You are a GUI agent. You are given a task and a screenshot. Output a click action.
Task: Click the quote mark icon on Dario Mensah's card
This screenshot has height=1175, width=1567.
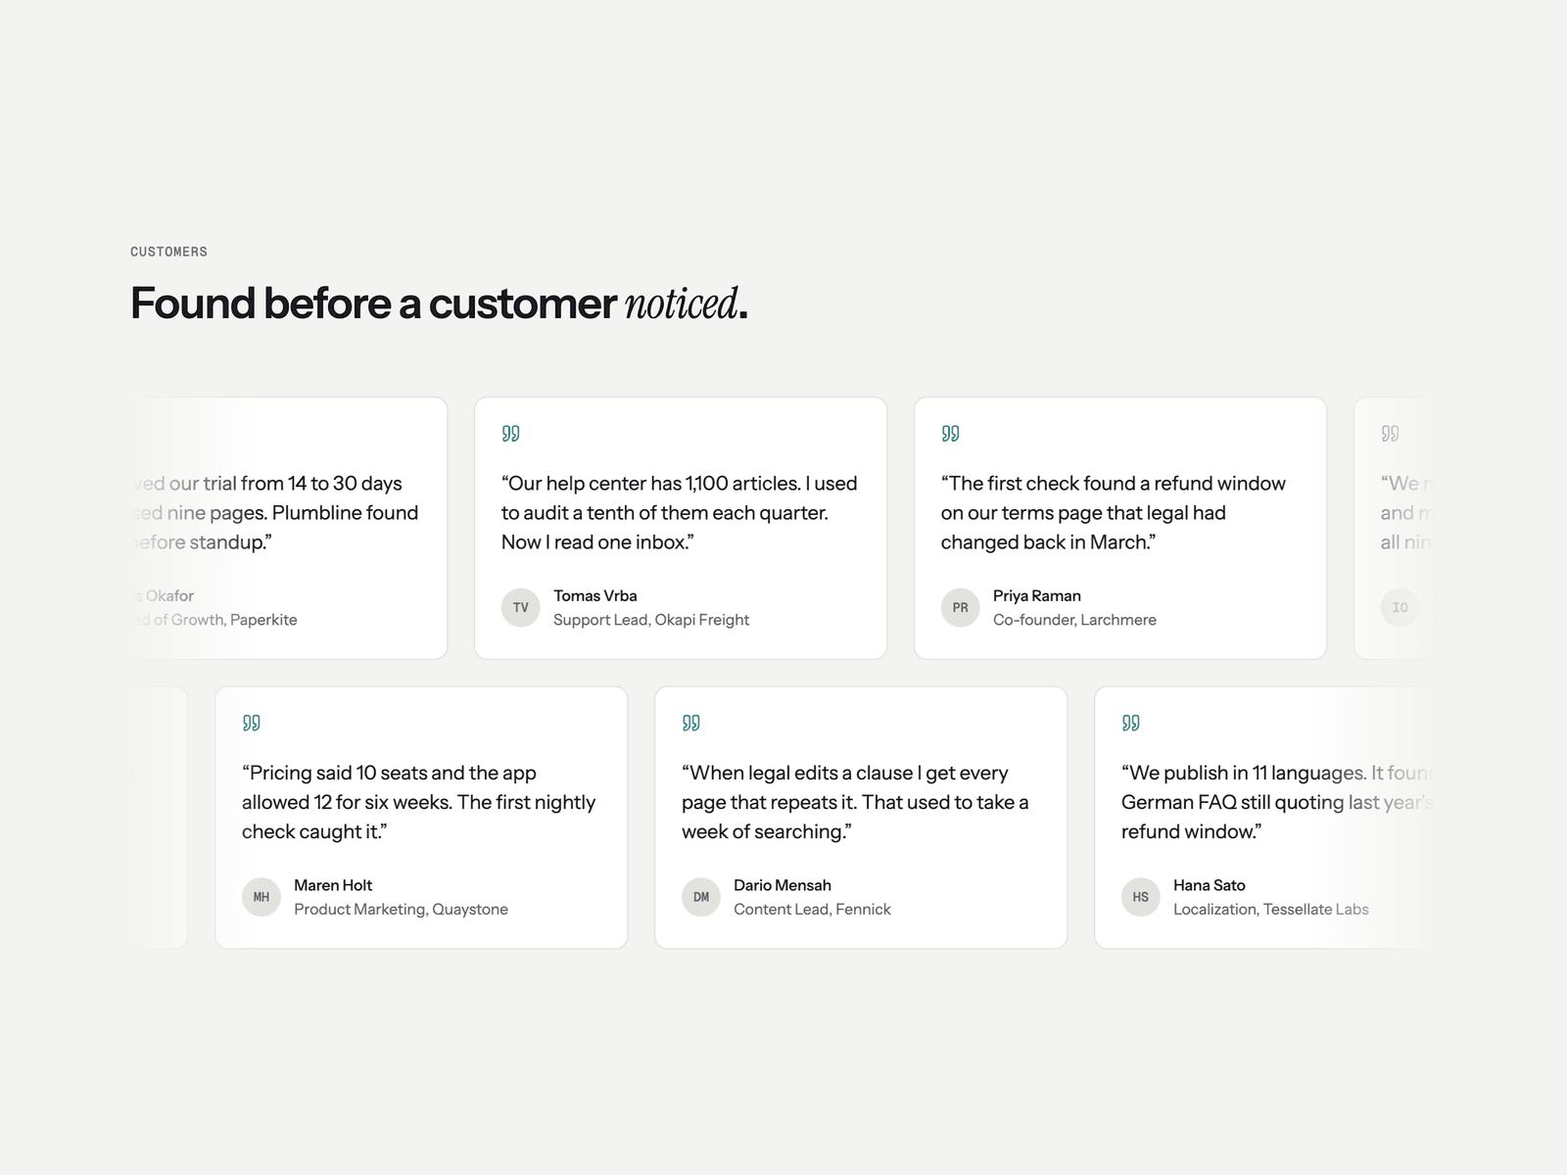click(x=690, y=723)
